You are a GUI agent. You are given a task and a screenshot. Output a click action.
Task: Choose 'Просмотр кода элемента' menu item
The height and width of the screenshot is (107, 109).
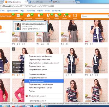(x=44, y=101)
